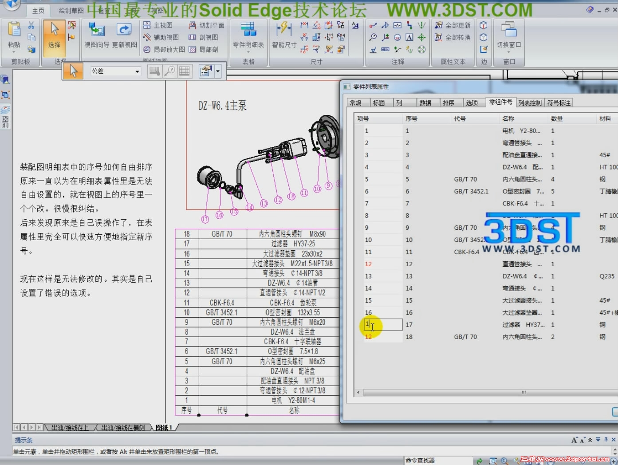
Task: Expand the arrow beside the properties icon
Action: click(218, 71)
